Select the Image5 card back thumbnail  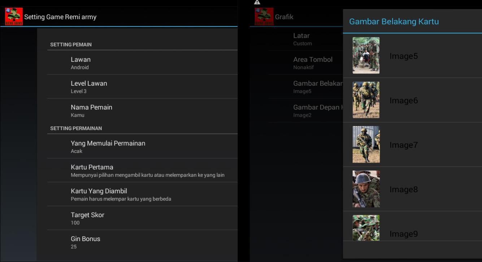point(366,56)
